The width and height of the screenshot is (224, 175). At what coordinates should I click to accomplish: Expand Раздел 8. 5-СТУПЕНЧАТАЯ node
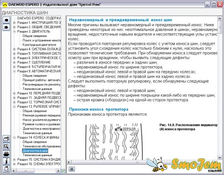click(x=14, y=67)
